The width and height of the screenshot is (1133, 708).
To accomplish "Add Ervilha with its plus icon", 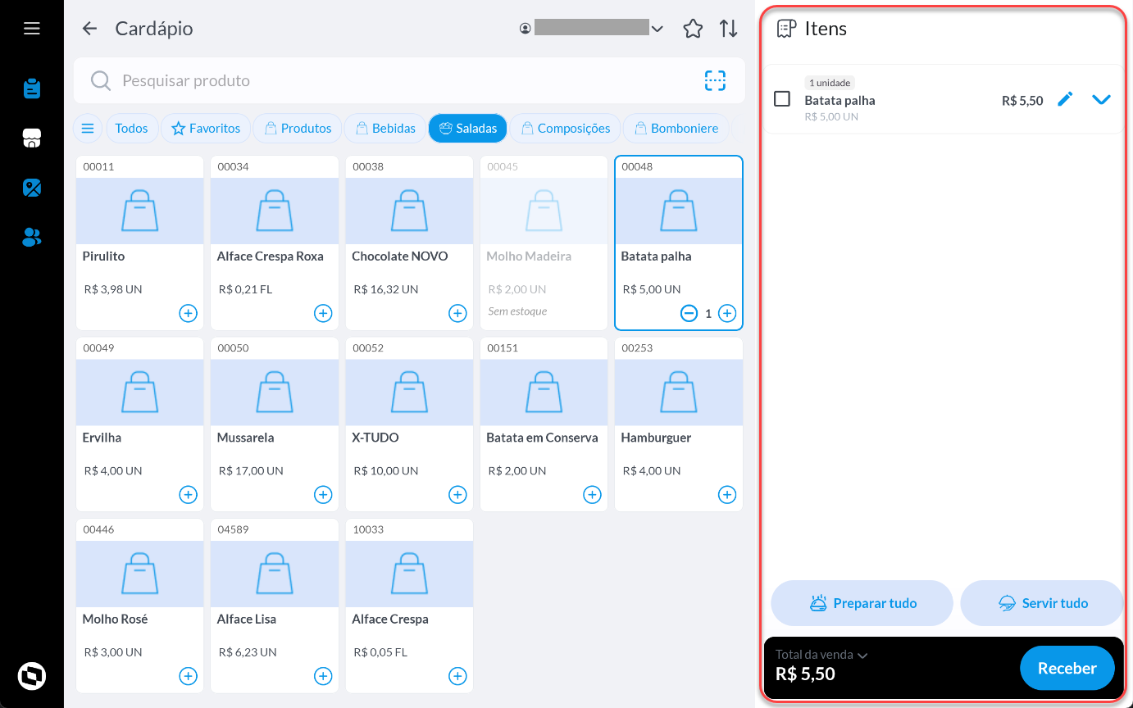I will [189, 495].
